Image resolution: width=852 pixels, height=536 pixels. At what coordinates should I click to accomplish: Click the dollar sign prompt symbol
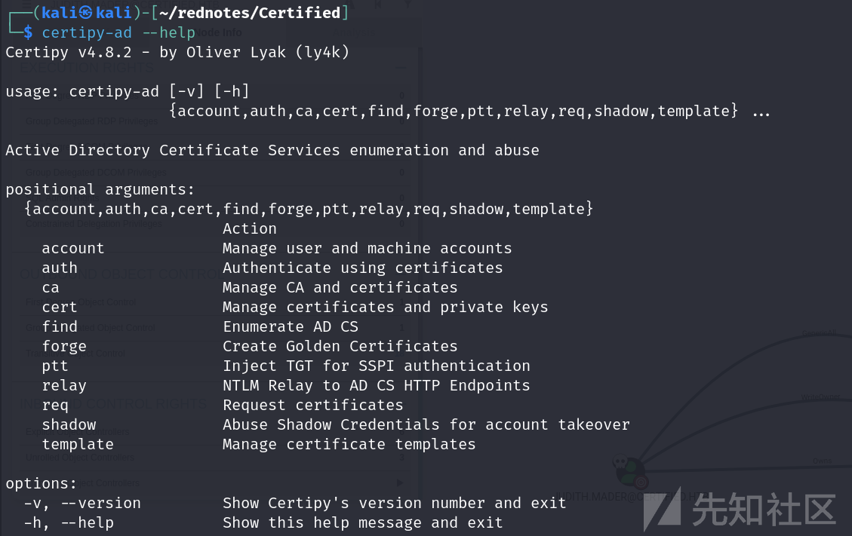pyautogui.click(x=28, y=32)
